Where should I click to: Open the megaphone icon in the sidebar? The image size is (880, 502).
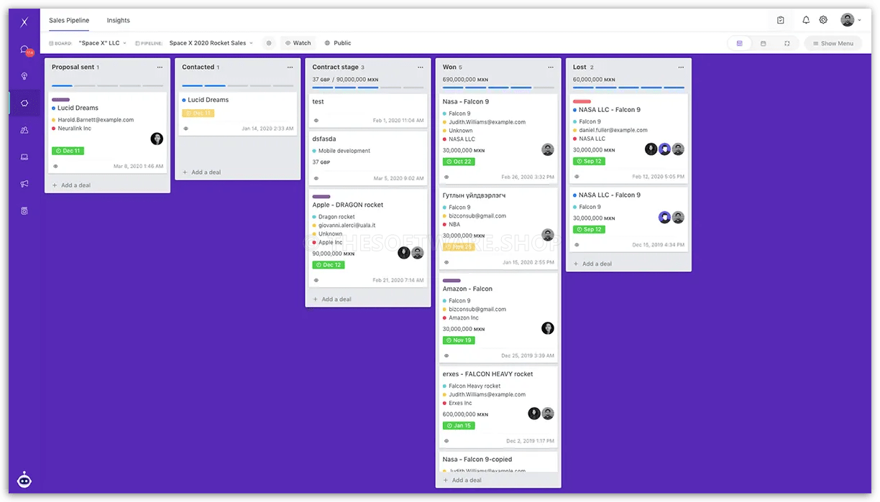click(24, 184)
